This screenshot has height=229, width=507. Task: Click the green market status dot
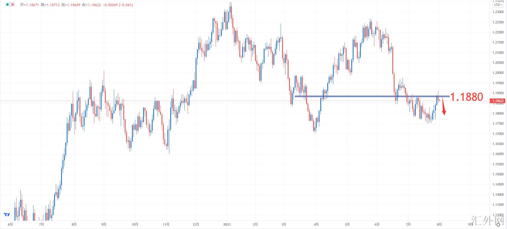coord(7,5)
